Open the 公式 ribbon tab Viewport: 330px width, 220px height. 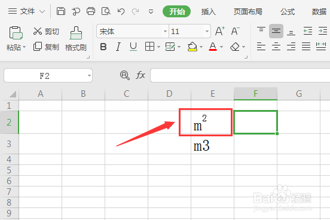[x=288, y=12]
